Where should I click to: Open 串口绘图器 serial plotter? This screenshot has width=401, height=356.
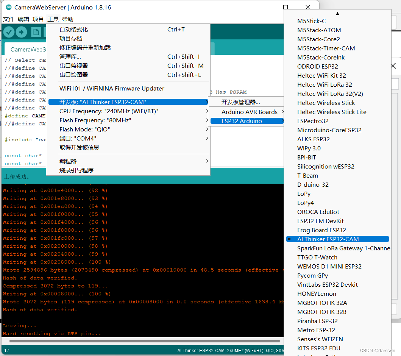(x=128, y=75)
